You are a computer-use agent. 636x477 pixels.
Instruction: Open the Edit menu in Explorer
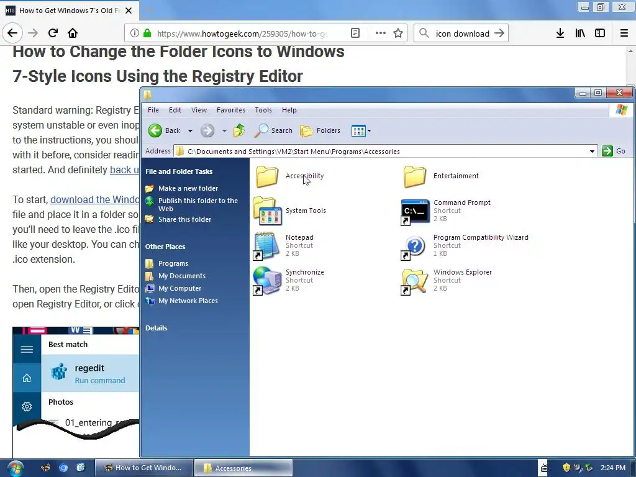click(175, 110)
